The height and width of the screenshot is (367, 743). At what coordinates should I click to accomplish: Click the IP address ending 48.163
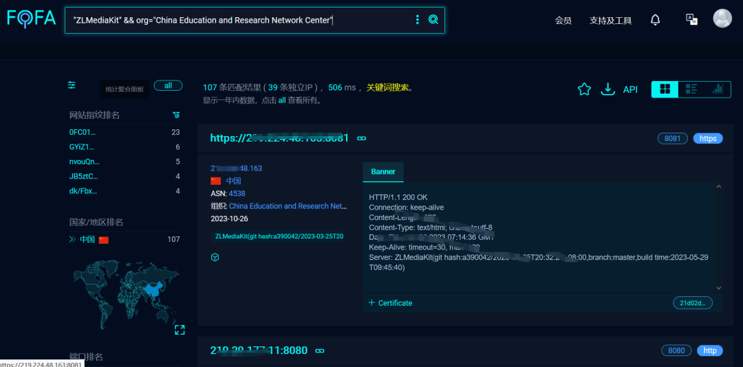[x=237, y=168]
